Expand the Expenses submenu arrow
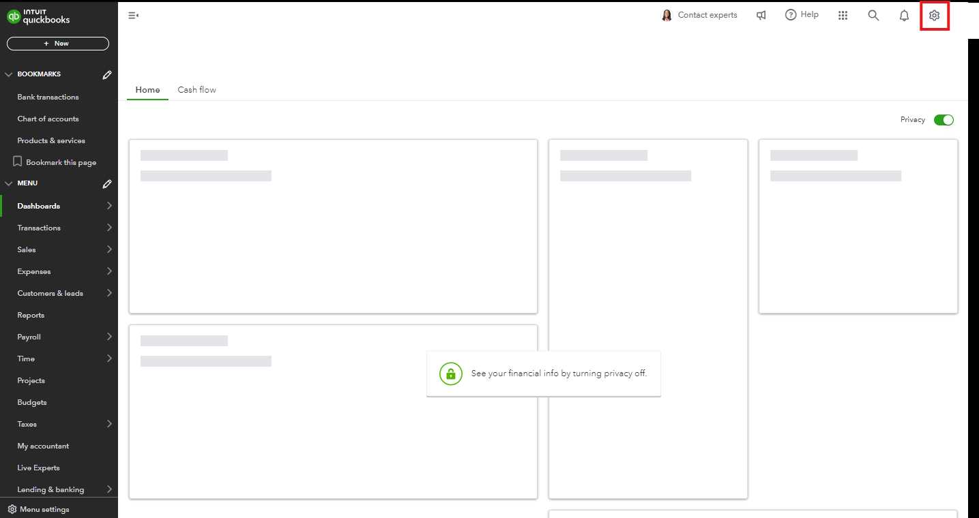Image resolution: width=979 pixels, height=518 pixels. point(109,271)
